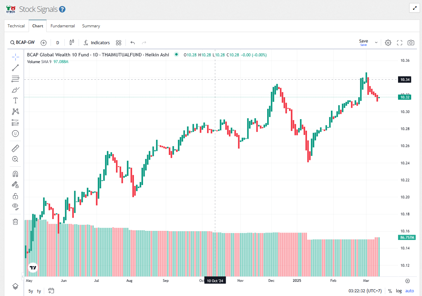Click the undo arrow
Screen dimensions: 422x296
tap(133, 43)
